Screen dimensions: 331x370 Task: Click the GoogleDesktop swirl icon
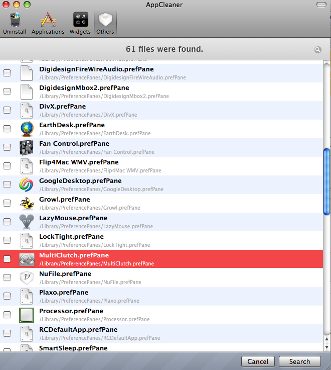coord(27,185)
